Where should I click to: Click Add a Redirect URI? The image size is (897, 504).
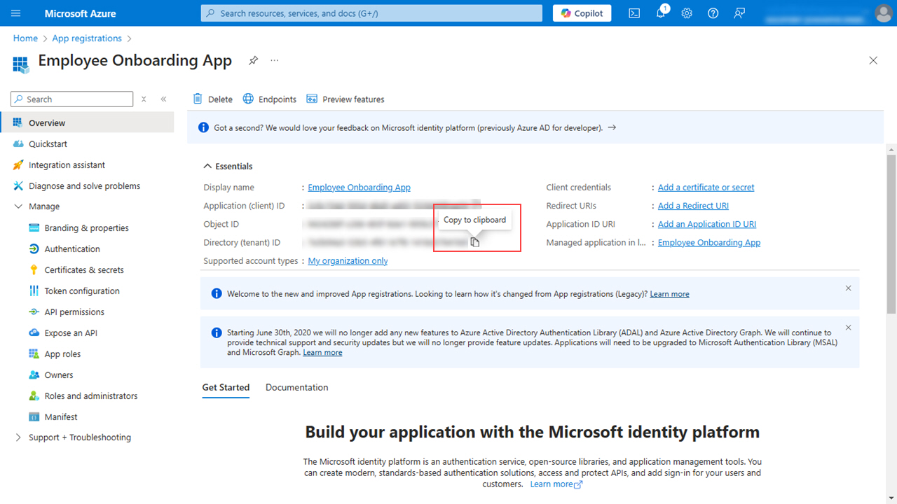(693, 206)
